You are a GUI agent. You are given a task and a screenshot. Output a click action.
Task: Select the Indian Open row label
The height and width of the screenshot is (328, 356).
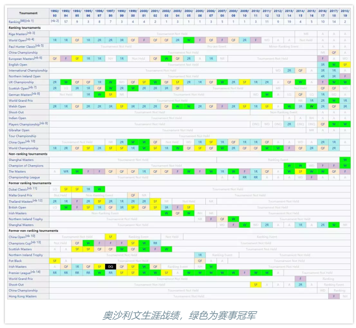[17, 118]
